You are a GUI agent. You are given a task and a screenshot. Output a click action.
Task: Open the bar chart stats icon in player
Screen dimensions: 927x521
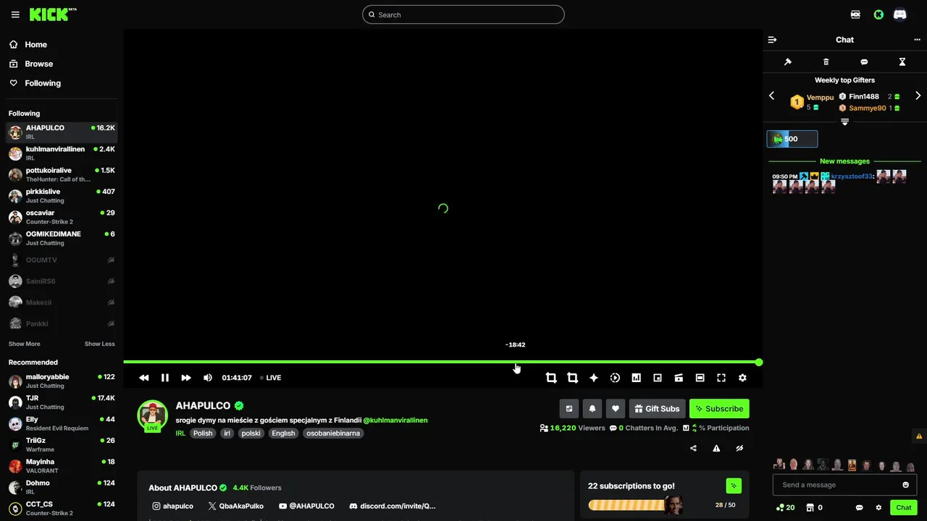click(x=636, y=378)
